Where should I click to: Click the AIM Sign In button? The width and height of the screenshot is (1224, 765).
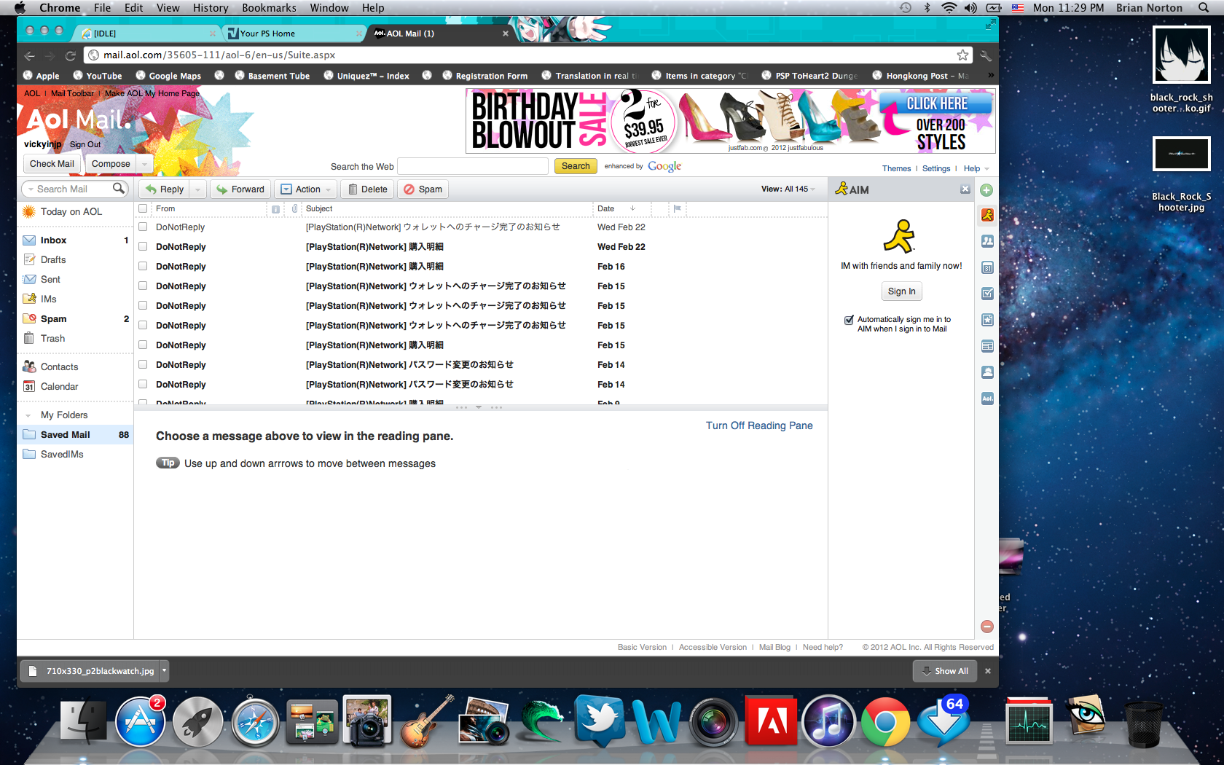pos(901,291)
